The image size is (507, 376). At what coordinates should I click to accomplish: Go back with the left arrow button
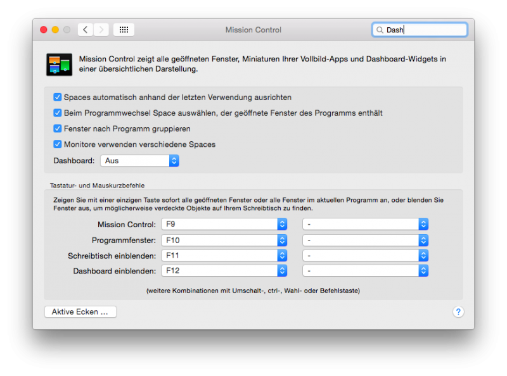coord(86,30)
